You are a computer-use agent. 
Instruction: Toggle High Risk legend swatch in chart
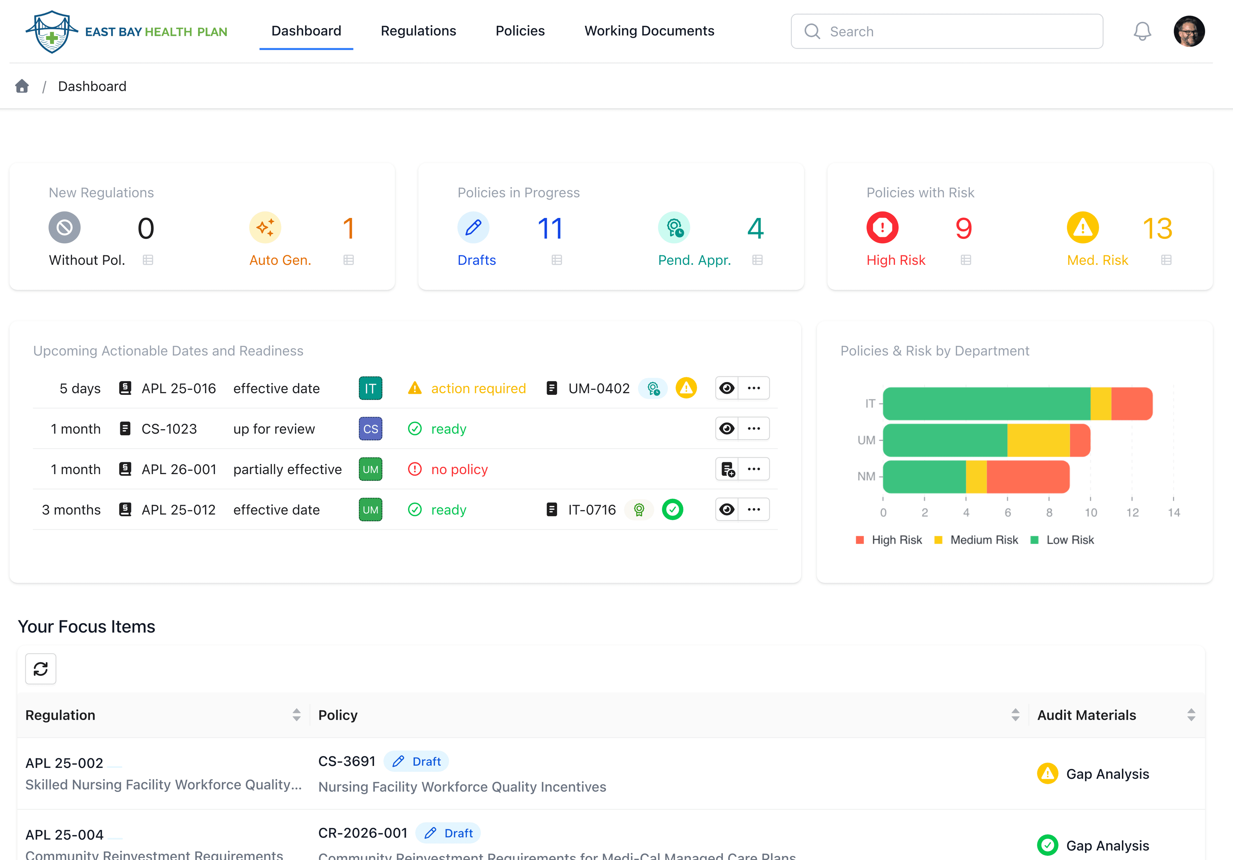860,540
